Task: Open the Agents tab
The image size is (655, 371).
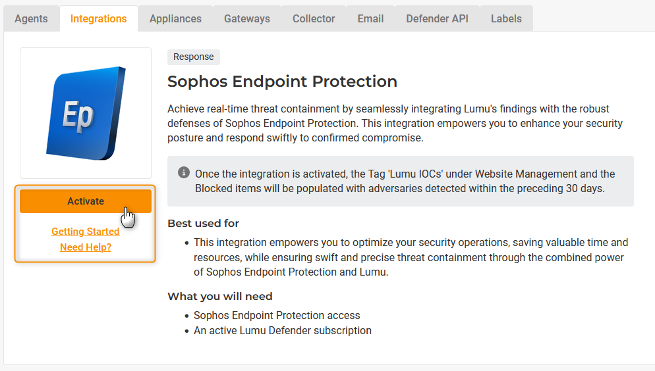Action: pos(31,18)
